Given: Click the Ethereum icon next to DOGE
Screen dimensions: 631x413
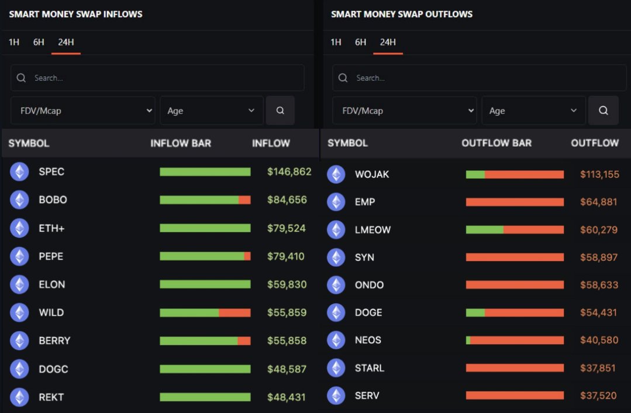Looking at the screenshot, I should pyautogui.click(x=336, y=313).
